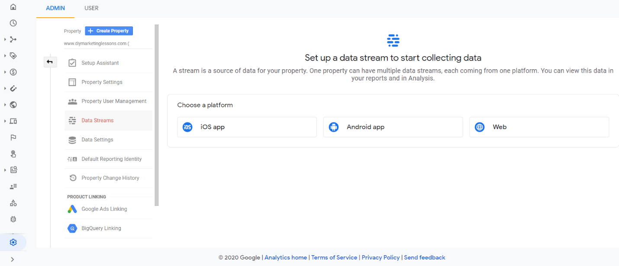Open Property Settings menu item
Screen dimensions: 619x266
[x=108, y=82]
